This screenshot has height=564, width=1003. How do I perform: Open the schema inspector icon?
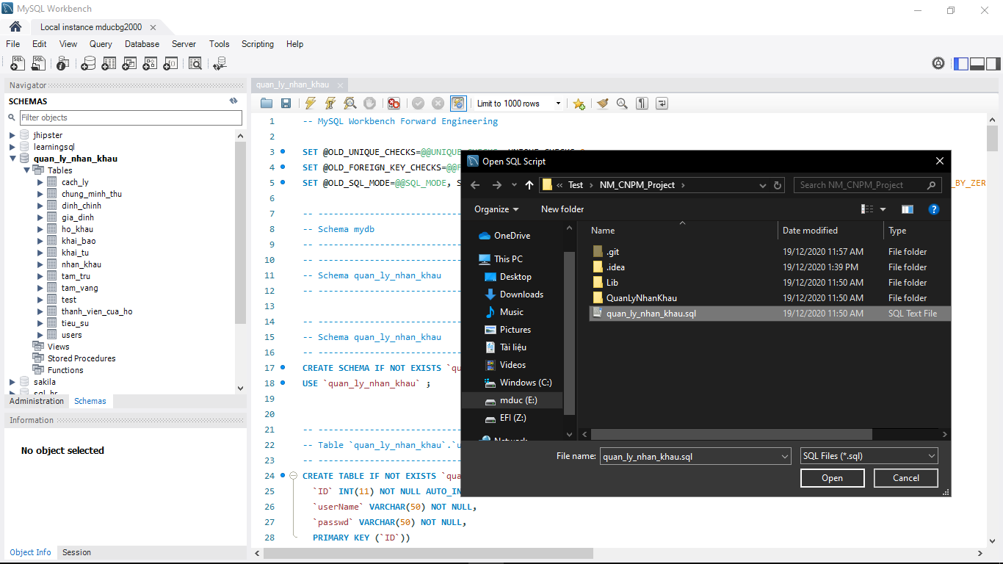tap(62, 63)
